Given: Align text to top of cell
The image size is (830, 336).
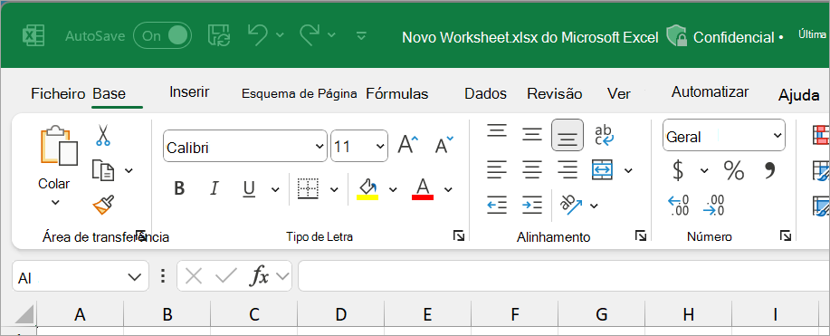Looking at the screenshot, I should (497, 130).
